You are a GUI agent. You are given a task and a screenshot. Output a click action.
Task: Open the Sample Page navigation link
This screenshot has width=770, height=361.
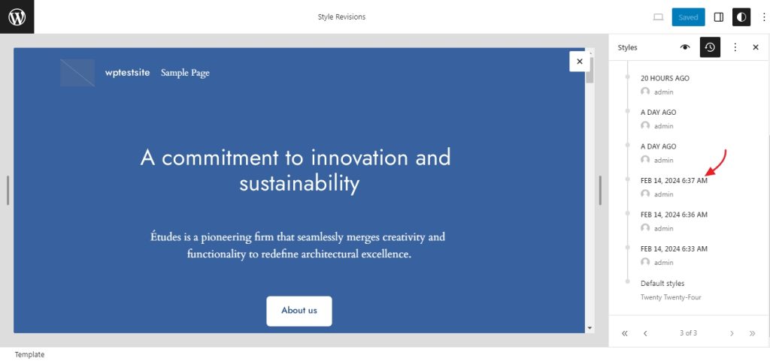pyautogui.click(x=185, y=73)
